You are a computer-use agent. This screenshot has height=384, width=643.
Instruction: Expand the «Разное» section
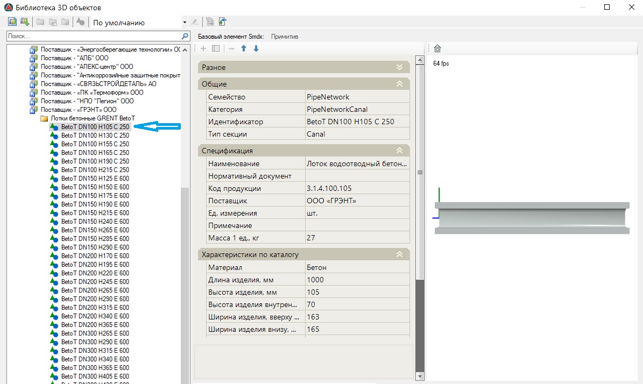(x=399, y=67)
